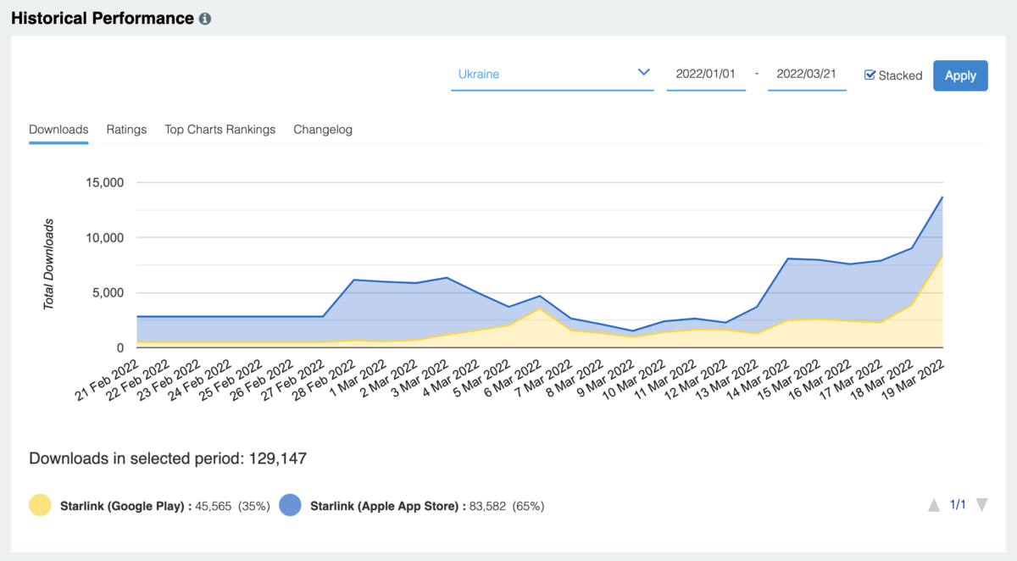Screen dimensions: 1017x561
Task: Click the Historical Performance heading
Action: [103, 18]
